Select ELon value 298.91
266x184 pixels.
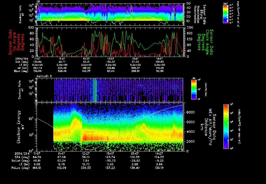click(x=135, y=71)
